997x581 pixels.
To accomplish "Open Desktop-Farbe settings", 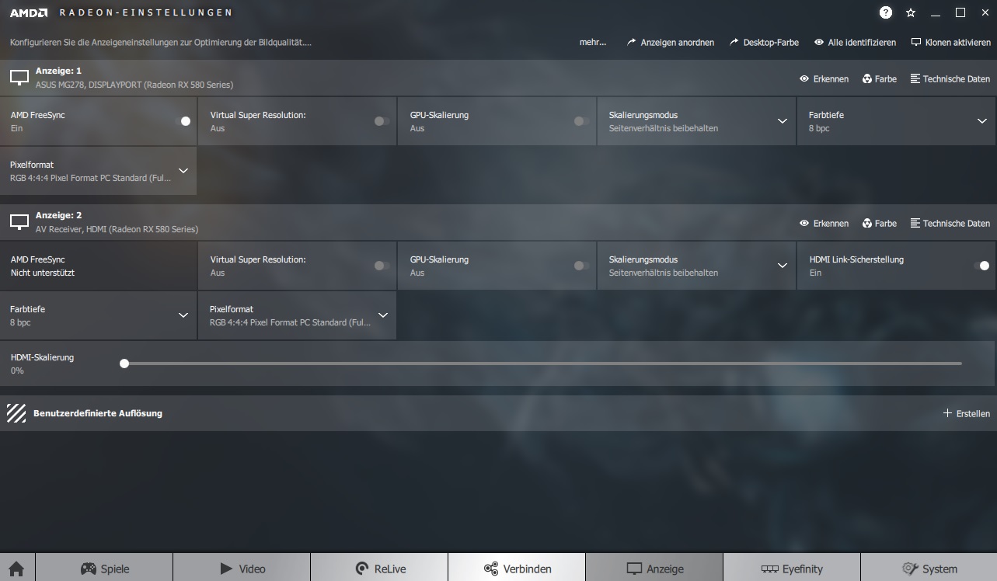I will (x=764, y=43).
